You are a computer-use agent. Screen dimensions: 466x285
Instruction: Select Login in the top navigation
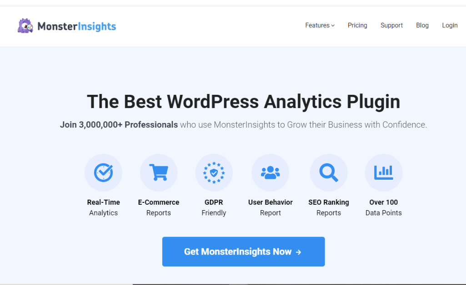click(x=450, y=25)
